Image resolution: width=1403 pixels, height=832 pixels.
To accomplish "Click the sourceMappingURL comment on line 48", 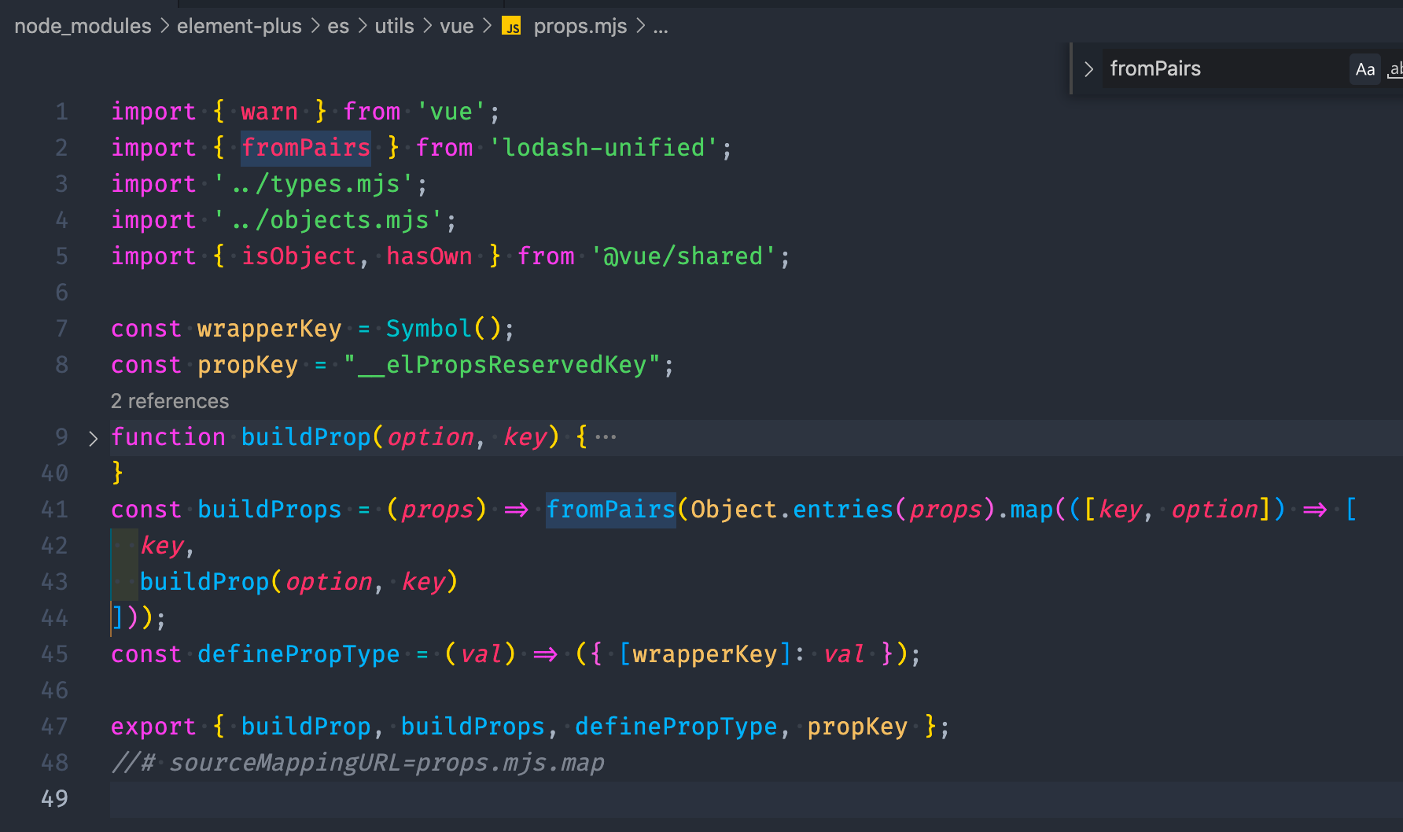I will click(x=358, y=762).
